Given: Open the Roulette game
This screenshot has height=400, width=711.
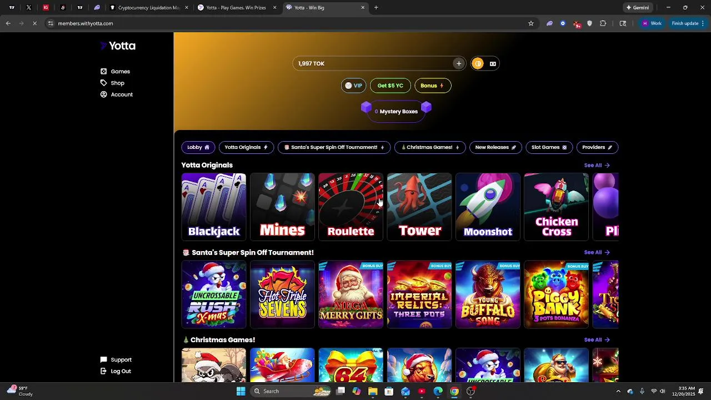Looking at the screenshot, I should (x=351, y=207).
